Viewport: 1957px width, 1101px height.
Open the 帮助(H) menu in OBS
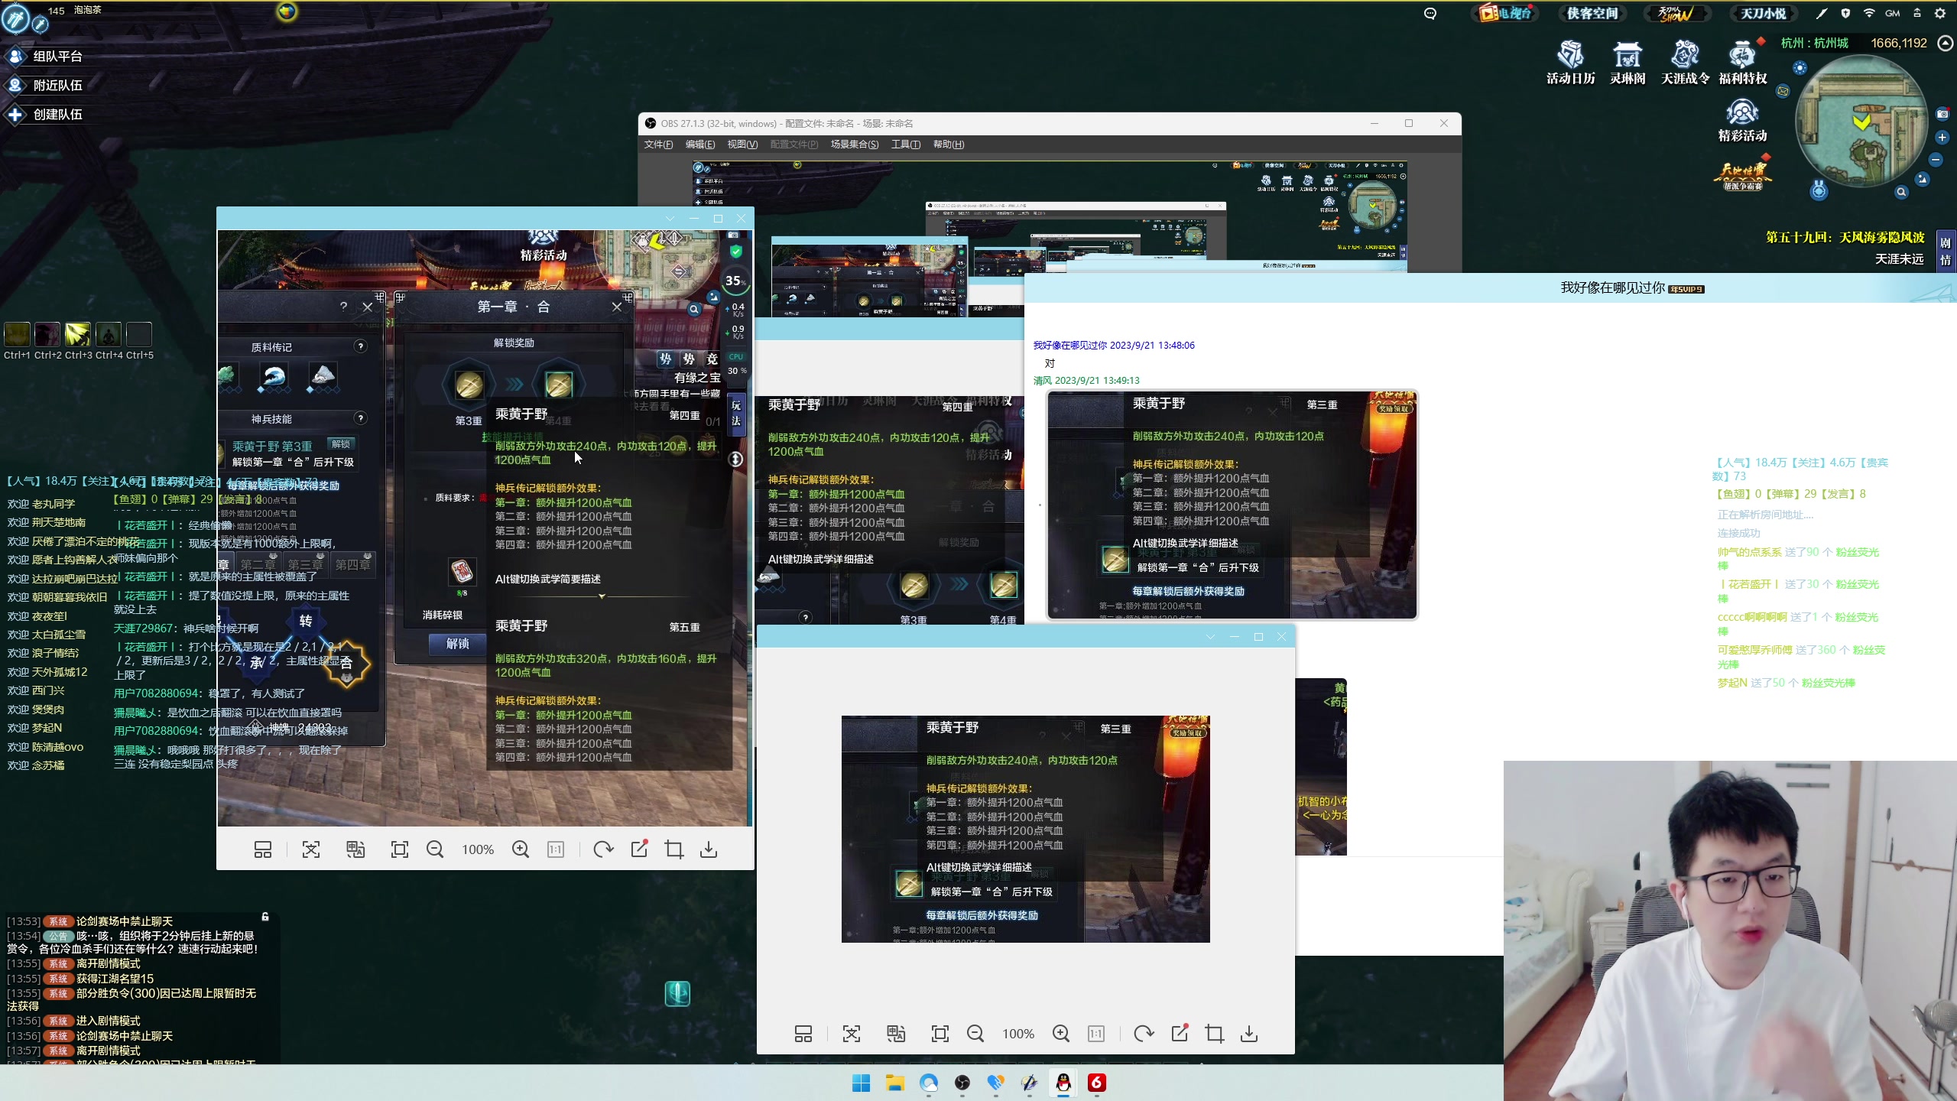point(949,145)
